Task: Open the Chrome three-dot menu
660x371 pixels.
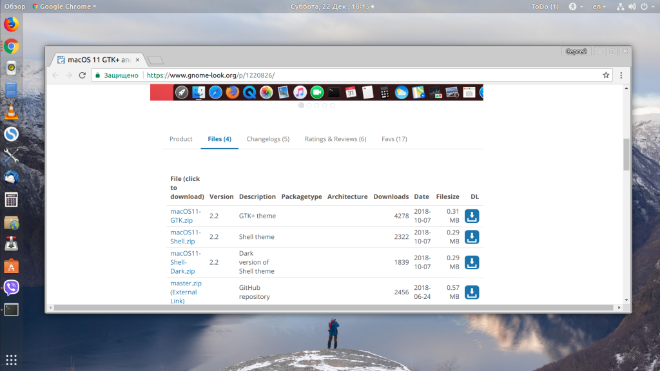Action: point(621,75)
